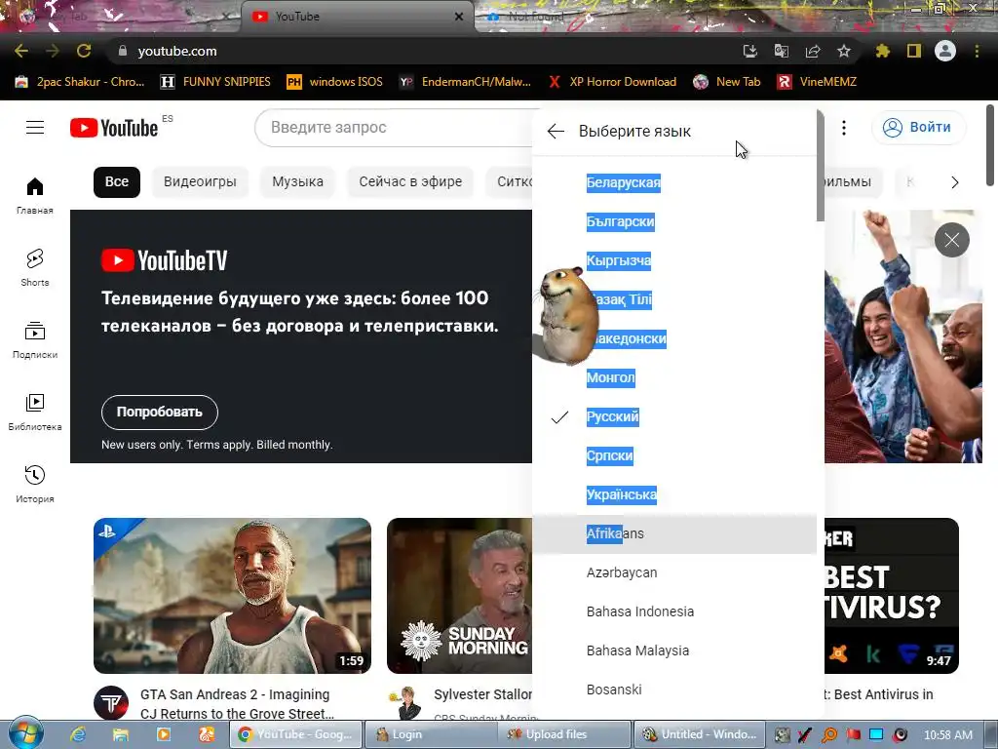Open the YouTube settings three-dot menu
Image resolution: width=998 pixels, height=749 pixels.
844,128
